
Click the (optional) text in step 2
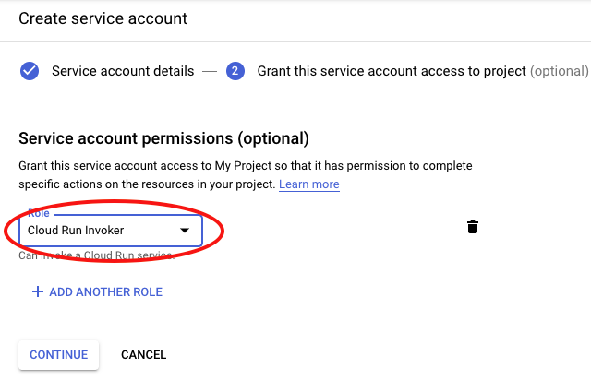coord(559,71)
